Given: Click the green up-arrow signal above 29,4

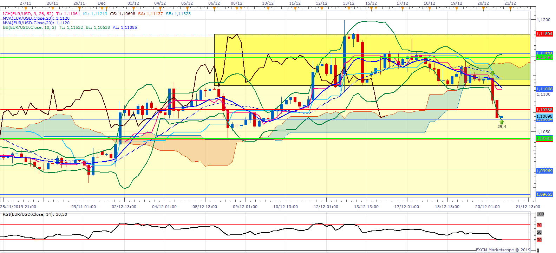Looking at the screenshot, I should (x=502, y=122).
